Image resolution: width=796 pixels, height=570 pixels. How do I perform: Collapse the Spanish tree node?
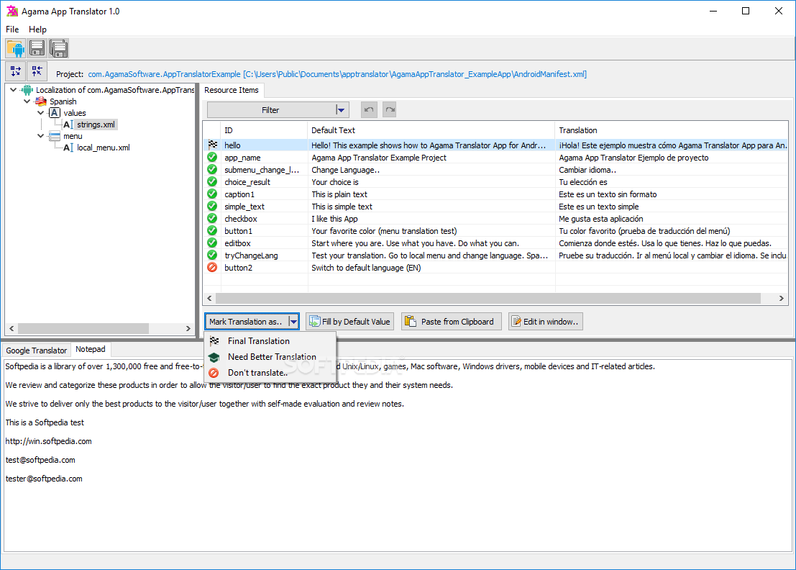pyautogui.click(x=27, y=101)
